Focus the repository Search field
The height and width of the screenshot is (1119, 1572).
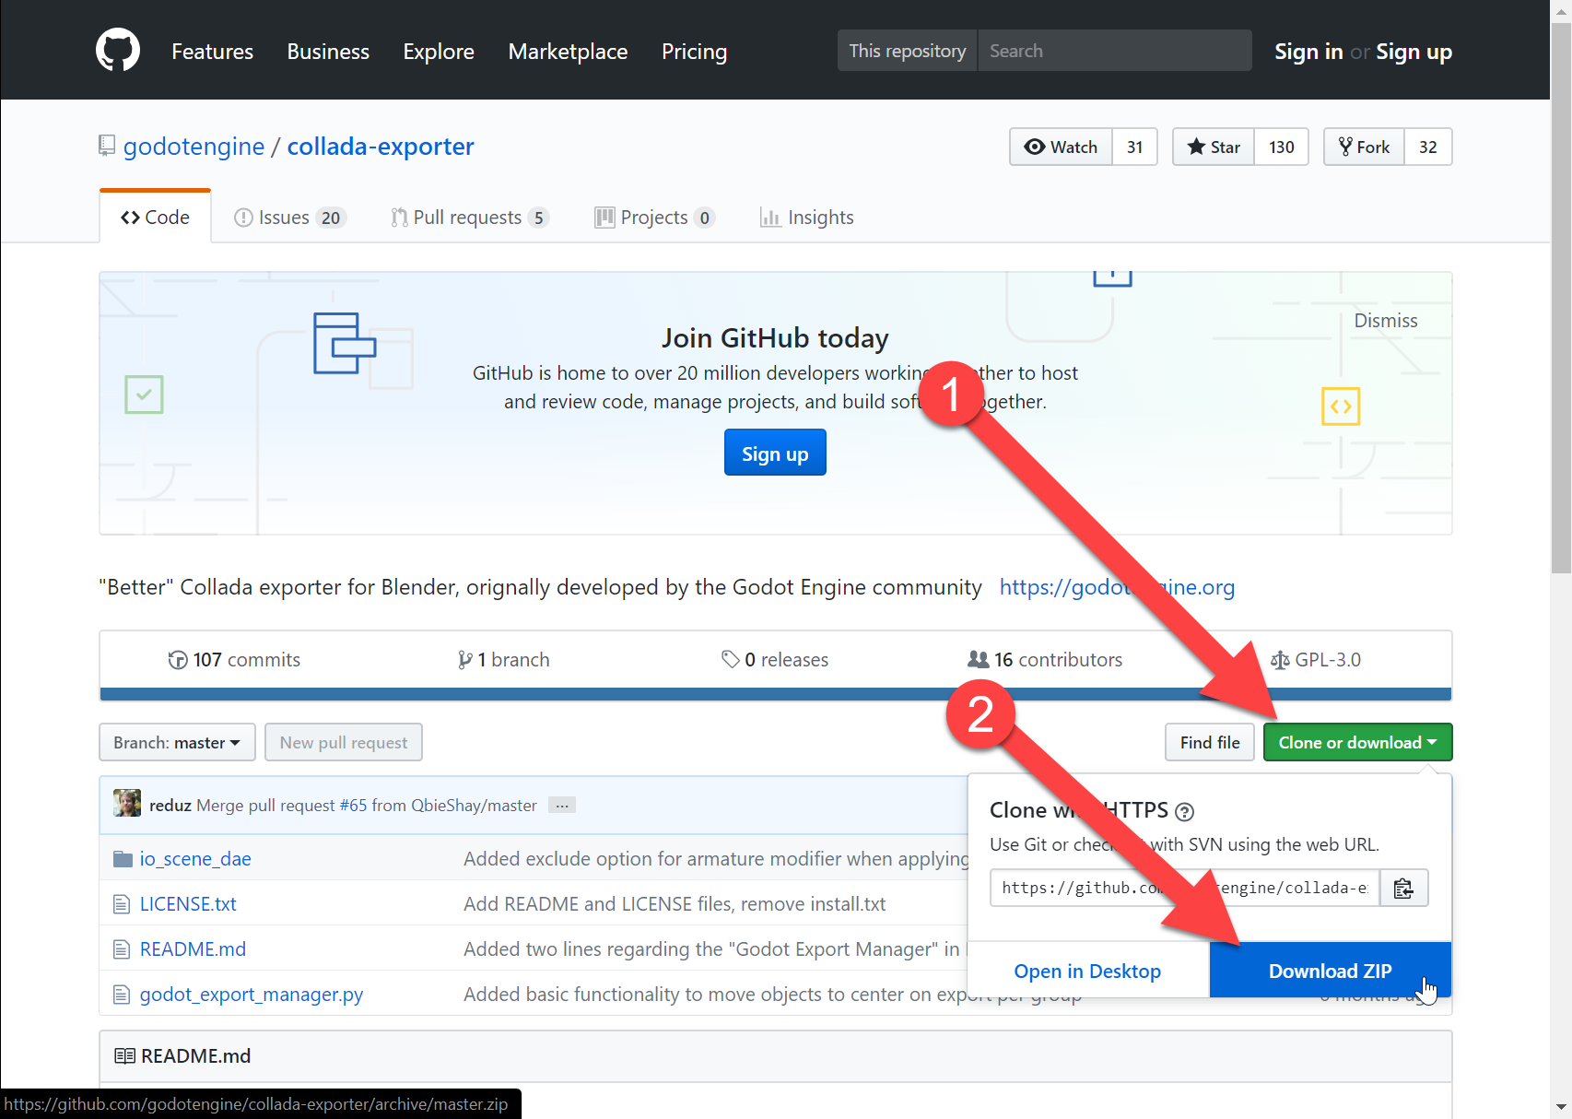(1114, 51)
